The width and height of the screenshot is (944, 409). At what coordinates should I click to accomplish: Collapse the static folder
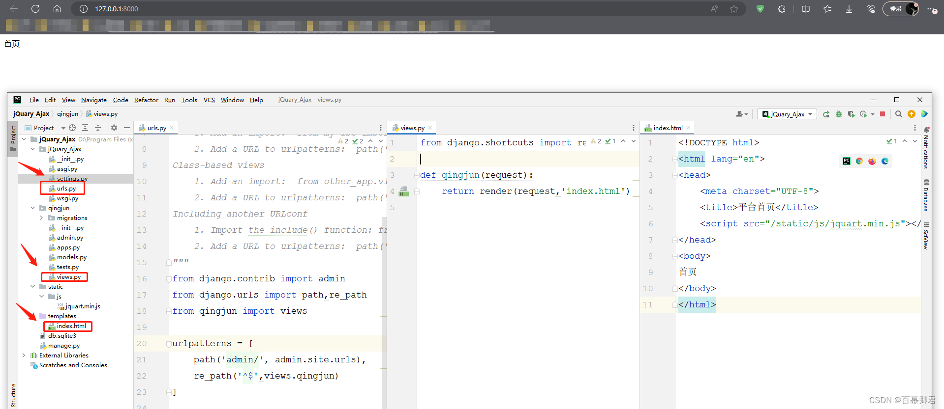click(x=32, y=286)
